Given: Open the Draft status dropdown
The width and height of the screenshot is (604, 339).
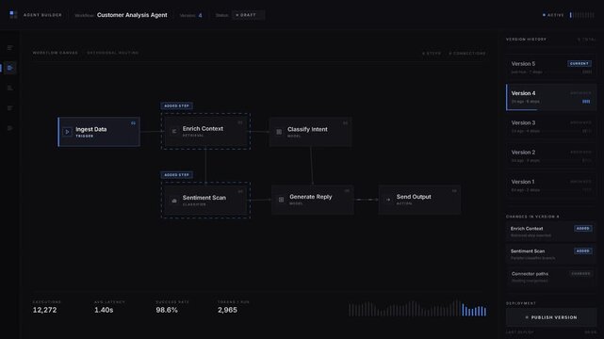Looking at the screenshot, I should pyautogui.click(x=248, y=15).
